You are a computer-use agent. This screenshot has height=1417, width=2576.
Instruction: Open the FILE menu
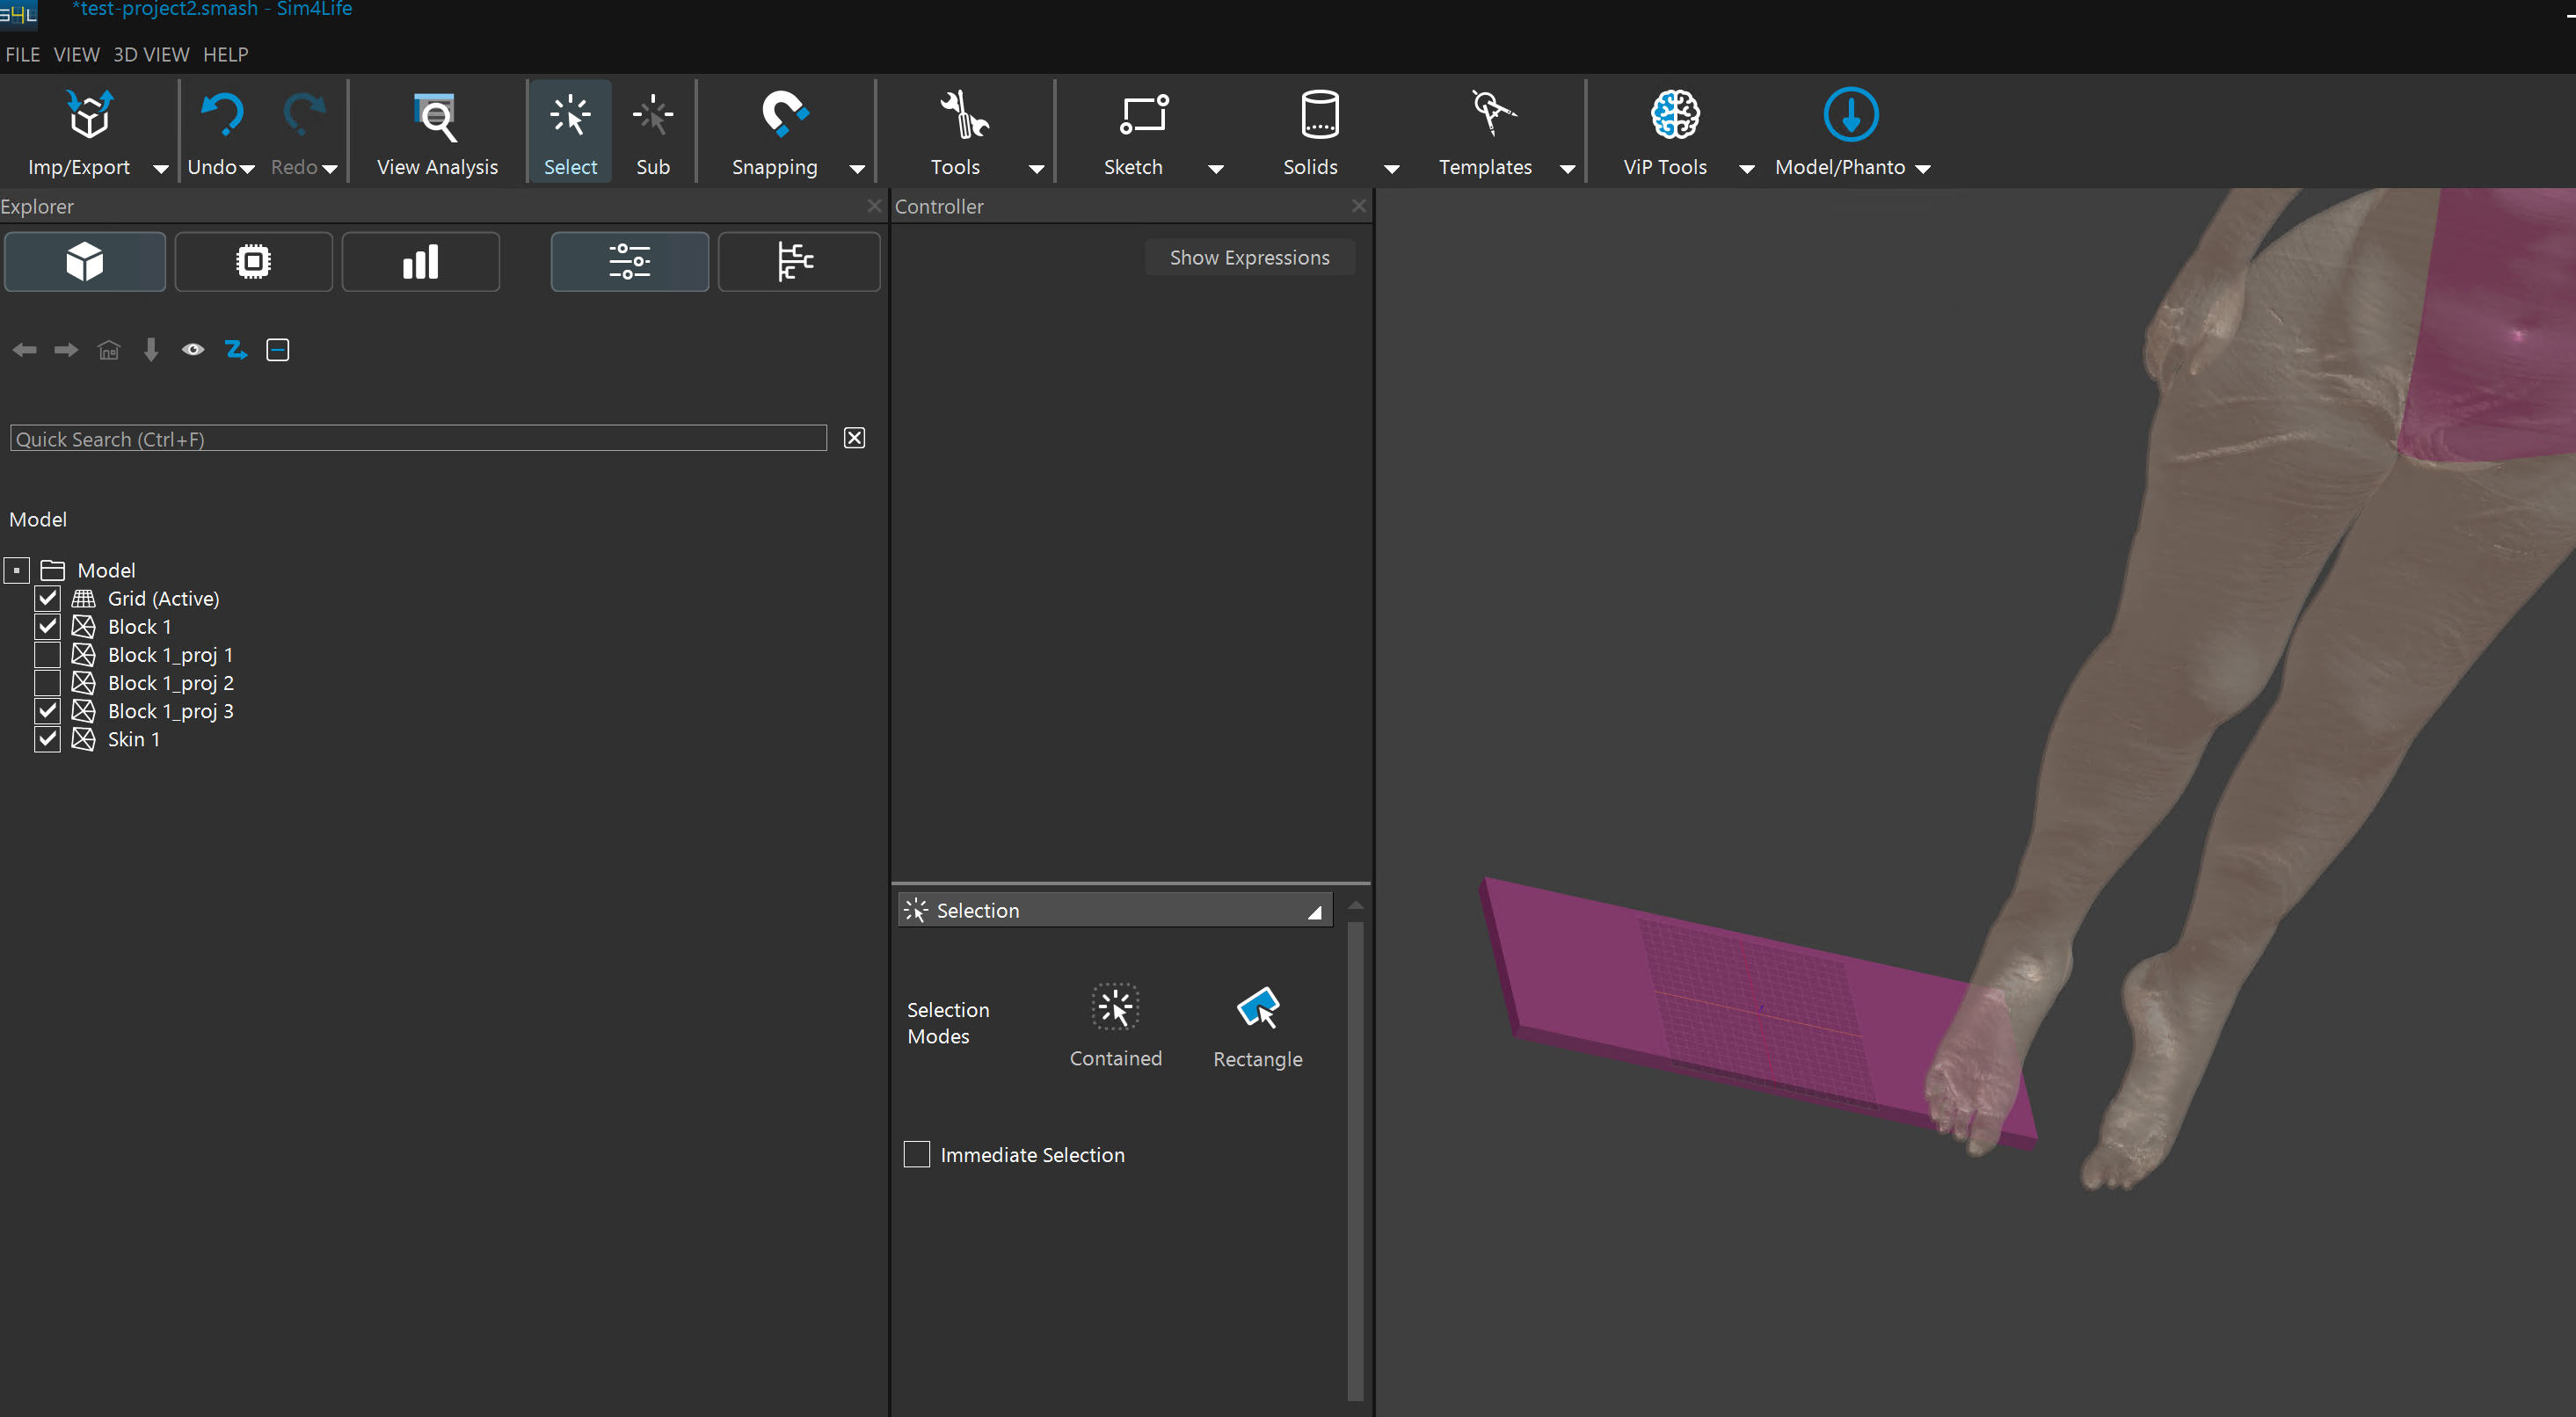pos(22,54)
